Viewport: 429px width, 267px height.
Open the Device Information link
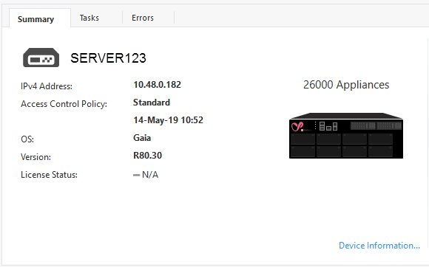pos(379,246)
